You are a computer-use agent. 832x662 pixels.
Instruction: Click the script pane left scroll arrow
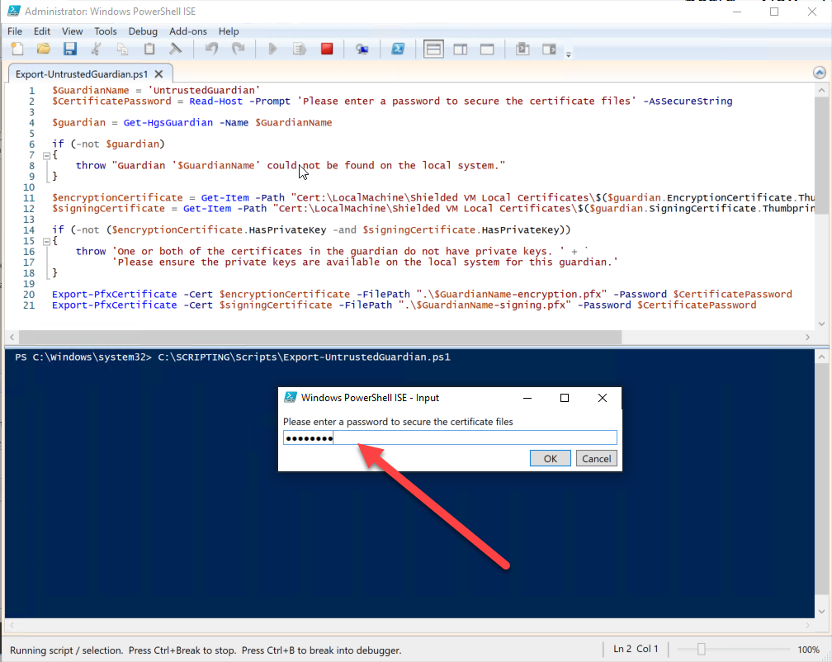pyautogui.click(x=12, y=338)
